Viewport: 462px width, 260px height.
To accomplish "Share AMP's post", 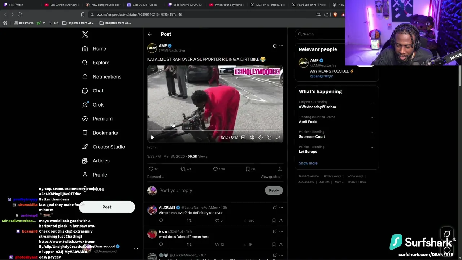I will coord(280,169).
